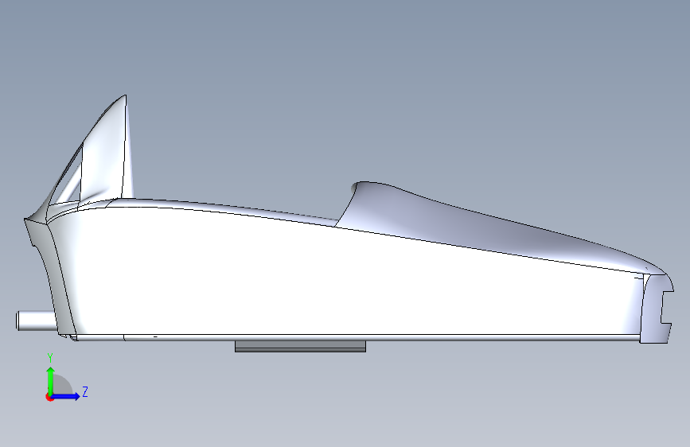Click the blue Z axis arrow of the triad
Screen dimensions: 690x447
click(x=66, y=396)
